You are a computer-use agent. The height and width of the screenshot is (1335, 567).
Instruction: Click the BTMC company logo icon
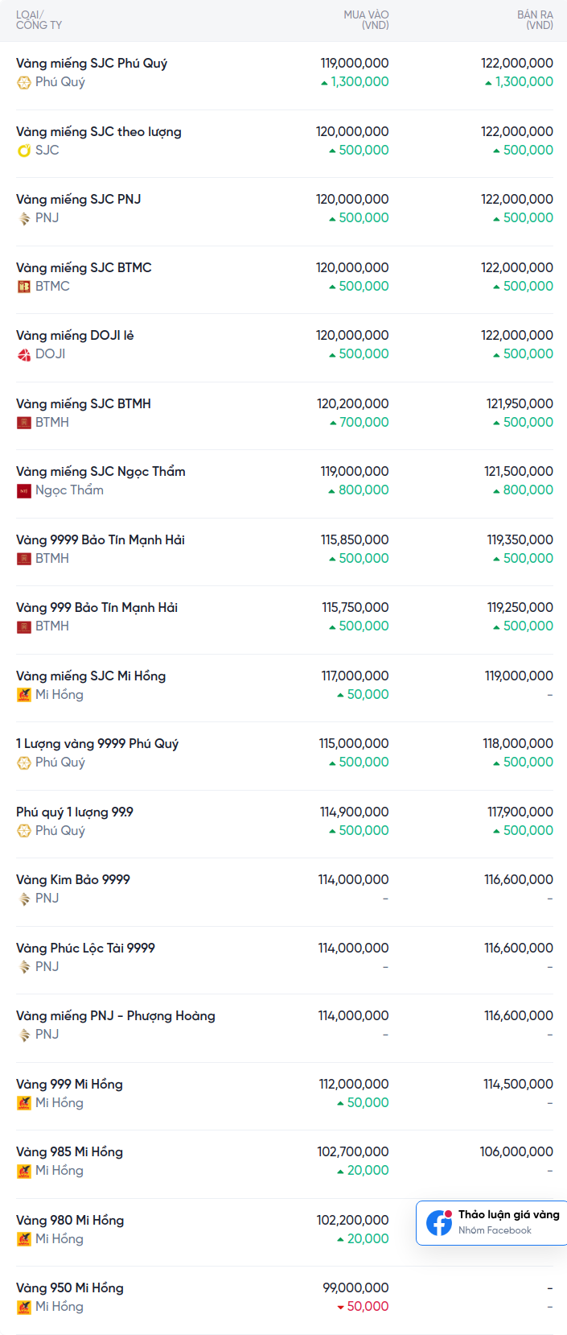pyautogui.click(x=24, y=287)
